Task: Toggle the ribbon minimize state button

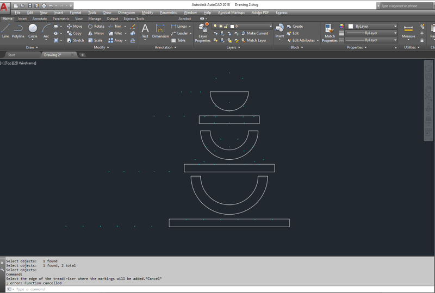Action: click(x=203, y=18)
